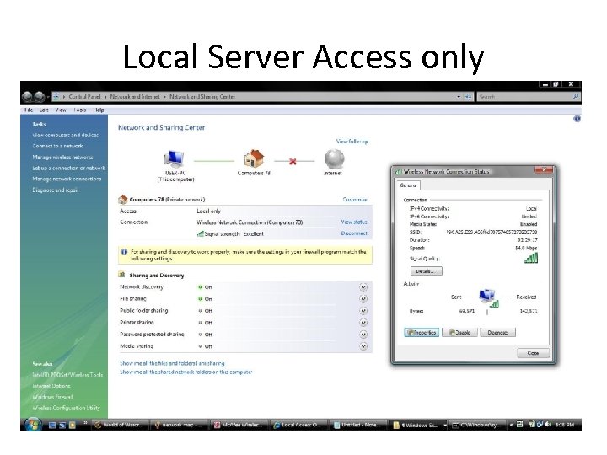Viewport: 607px width, 455px height.
Task: Click the Details button in status dialog
Action: tap(427, 270)
